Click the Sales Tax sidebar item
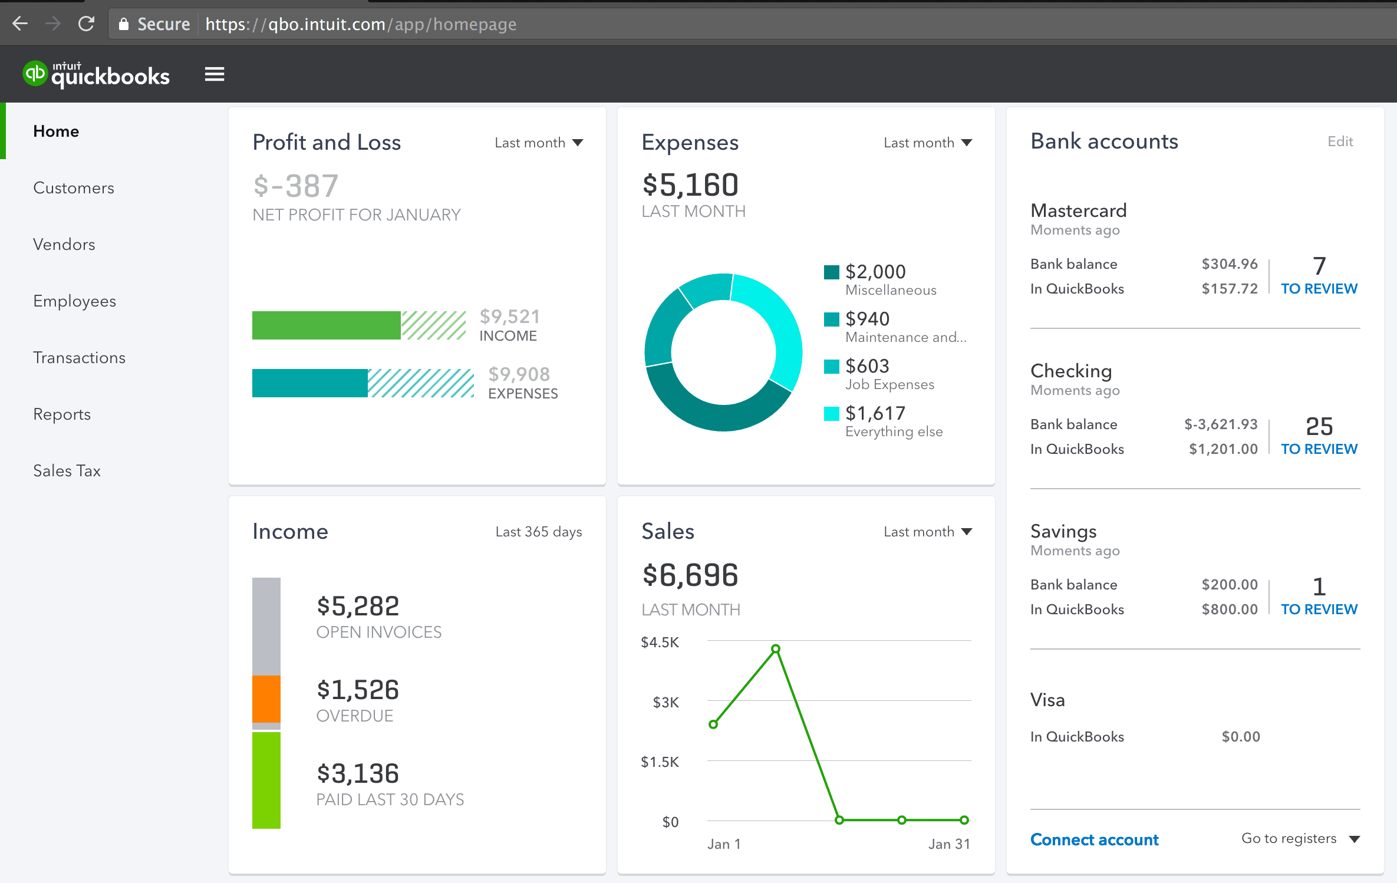 coord(67,470)
